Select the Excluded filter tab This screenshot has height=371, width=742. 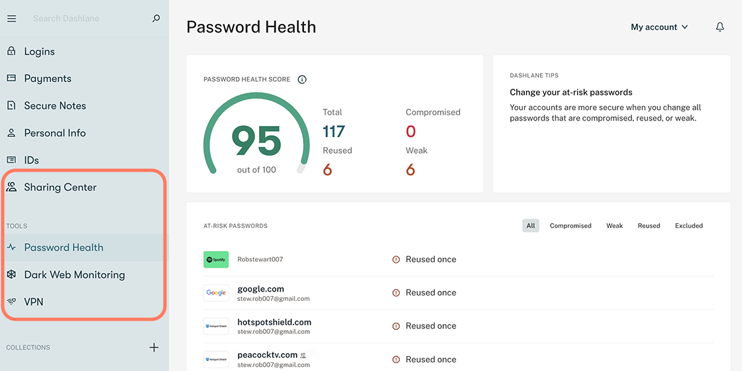click(688, 226)
